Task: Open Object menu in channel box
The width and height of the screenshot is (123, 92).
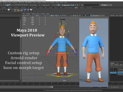Action: click(121, 16)
